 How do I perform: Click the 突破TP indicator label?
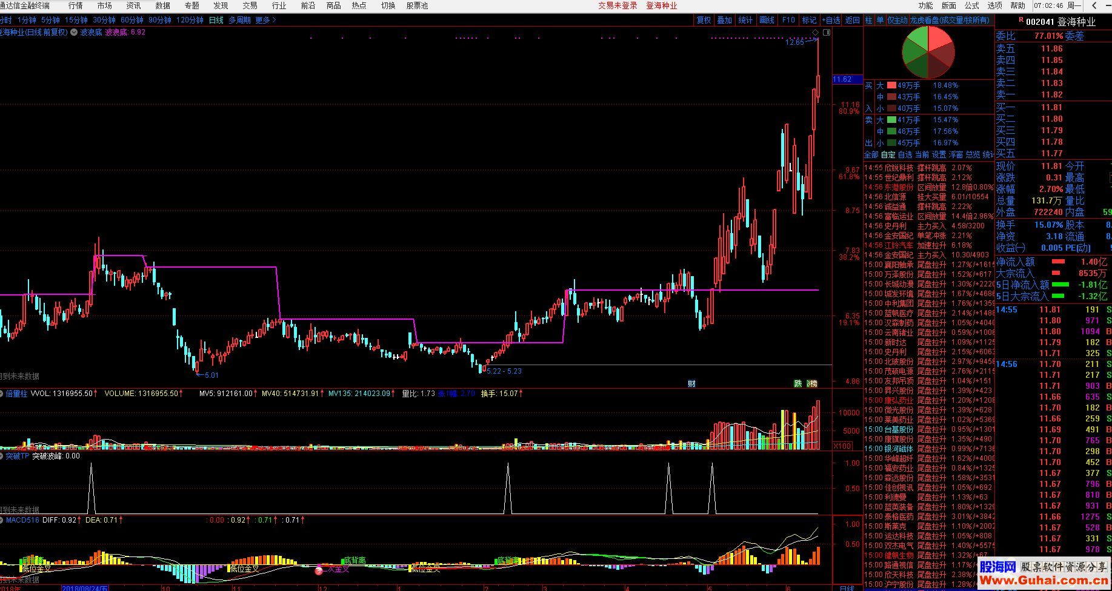point(17,456)
